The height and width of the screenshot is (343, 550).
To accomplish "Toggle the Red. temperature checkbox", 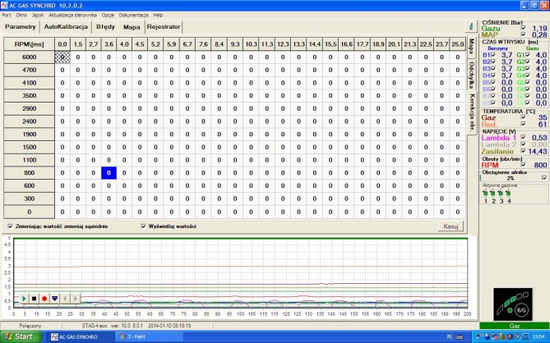I will pyautogui.click(x=524, y=124).
